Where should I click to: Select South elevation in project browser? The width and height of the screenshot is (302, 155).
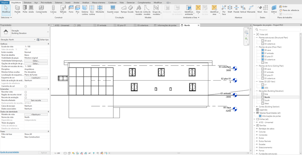(267, 100)
